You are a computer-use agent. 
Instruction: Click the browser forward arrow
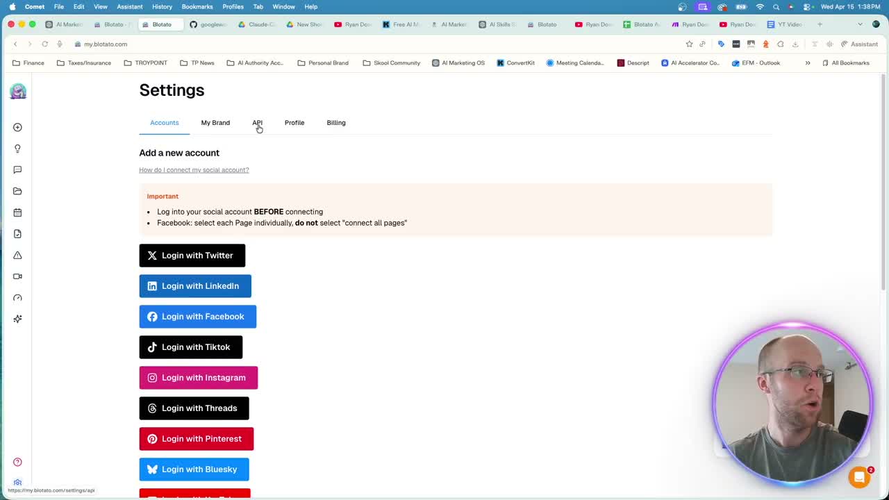(30, 44)
